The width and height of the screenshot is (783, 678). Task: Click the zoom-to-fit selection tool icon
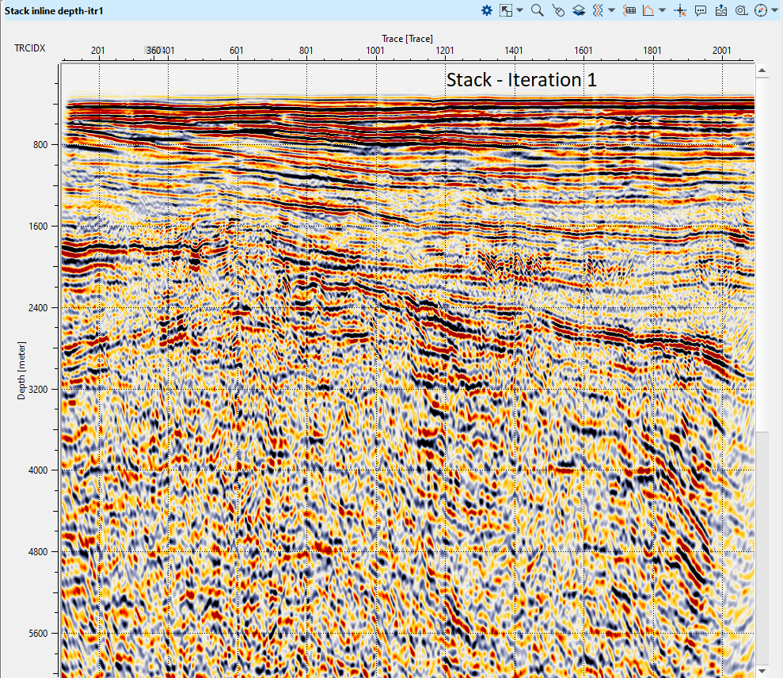pos(506,10)
